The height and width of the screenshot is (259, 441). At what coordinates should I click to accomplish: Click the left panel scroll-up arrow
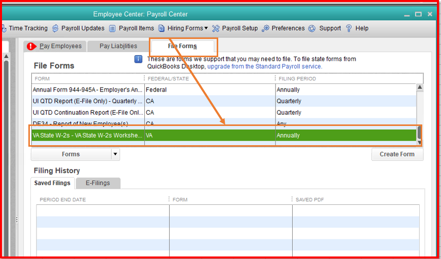point(6,56)
